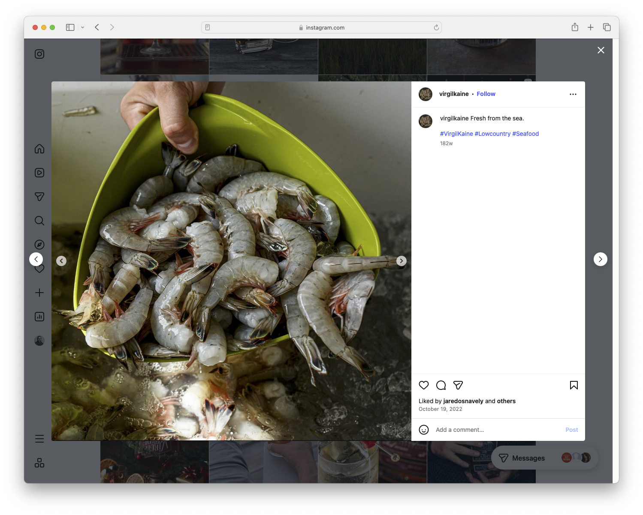The height and width of the screenshot is (515, 643).
Task: Open Reels from the sidebar
Action: tap(39, 173)
